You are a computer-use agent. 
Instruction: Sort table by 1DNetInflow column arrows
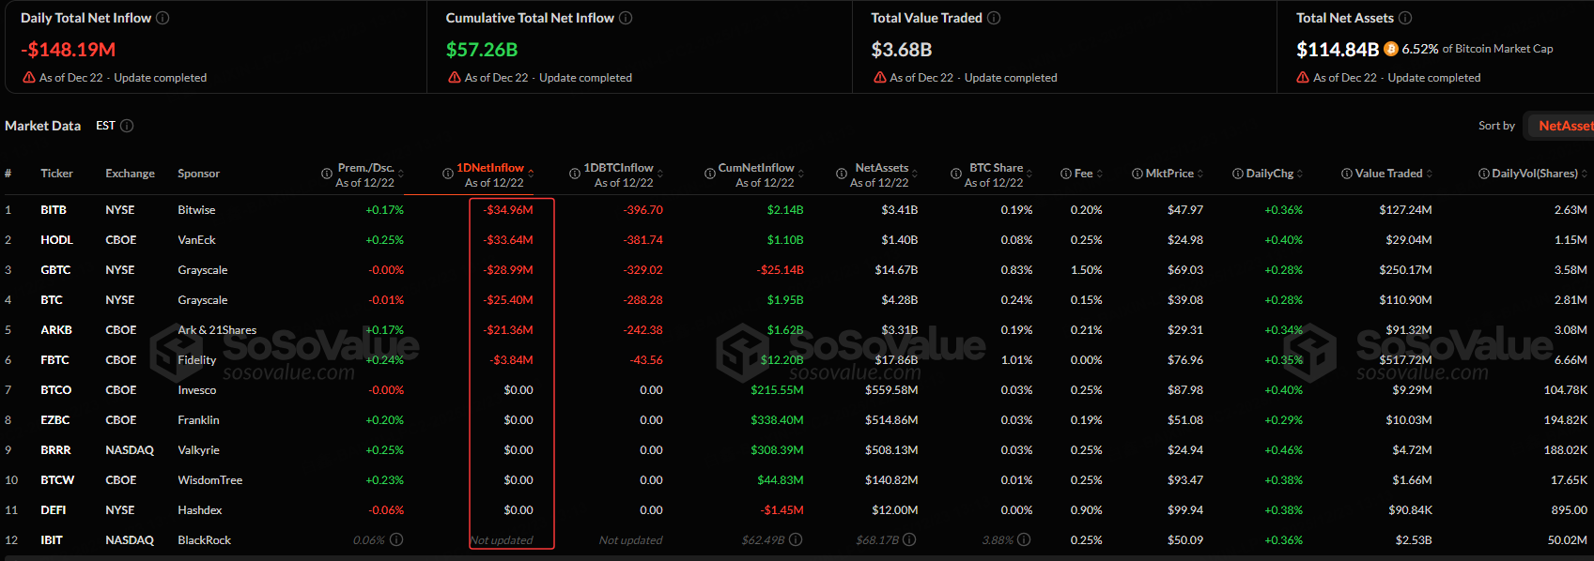pyautogui.click(x=531, y=174)
